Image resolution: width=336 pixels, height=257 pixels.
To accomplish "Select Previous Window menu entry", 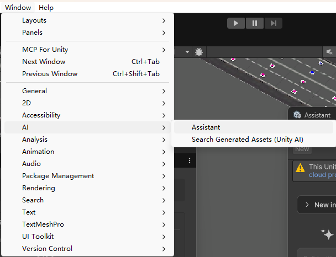I will point(87,74).
